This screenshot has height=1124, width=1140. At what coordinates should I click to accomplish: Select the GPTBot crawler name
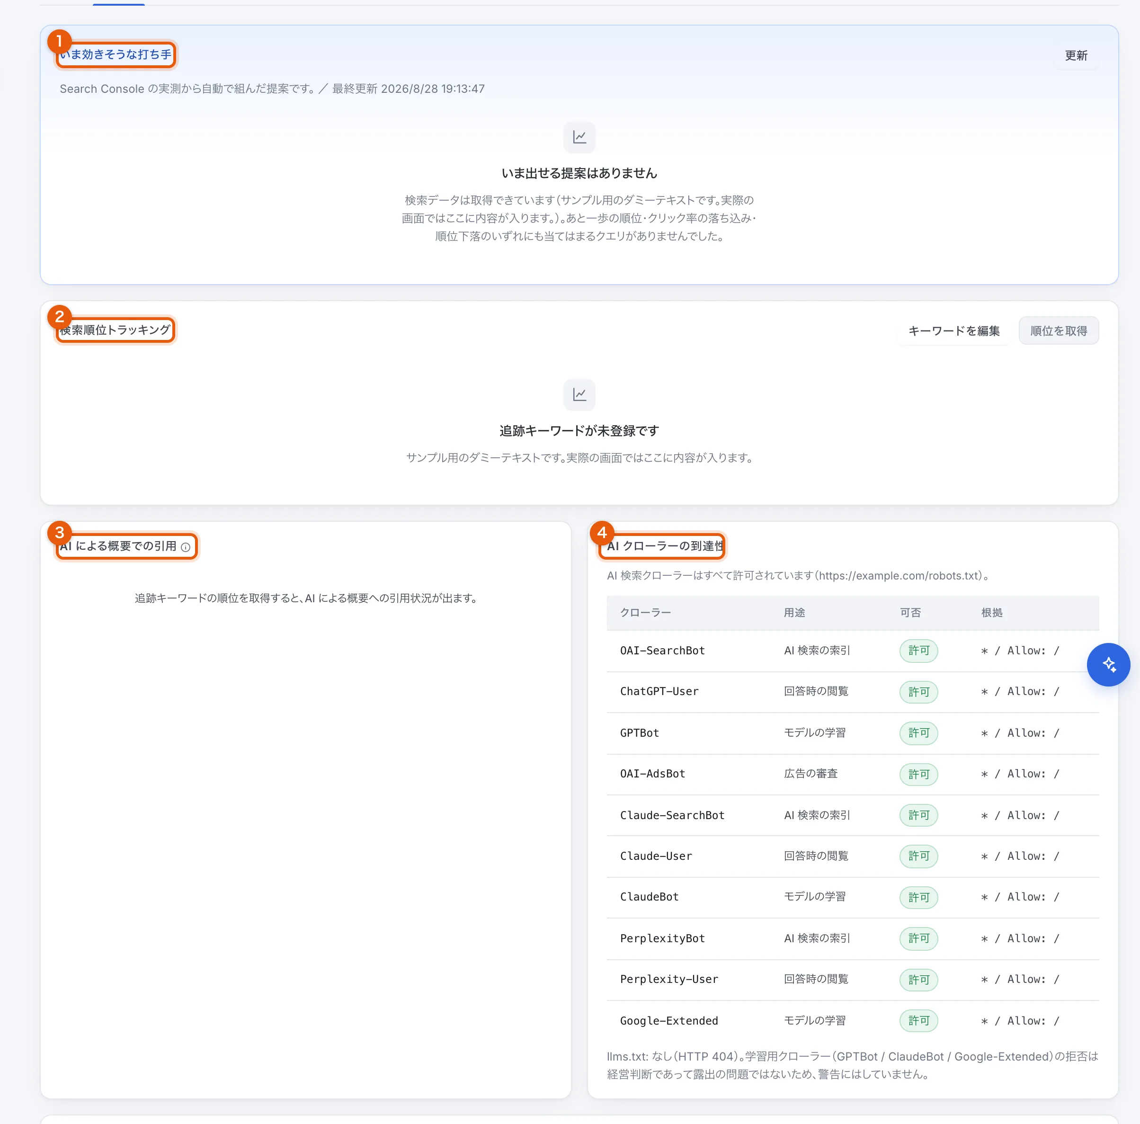pyautogui.click(x=639, y=733)
